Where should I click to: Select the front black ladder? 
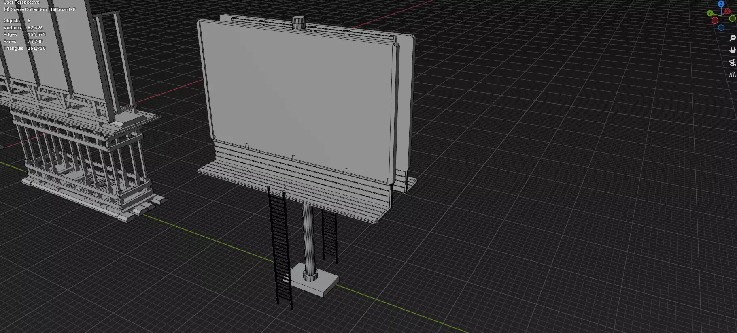click(x=280, y=247)
